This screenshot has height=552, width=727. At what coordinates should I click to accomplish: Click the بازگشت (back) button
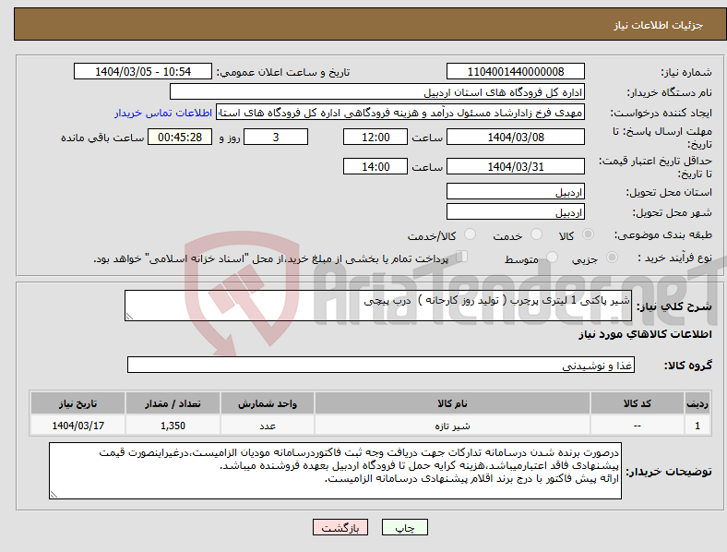click(340, 527)
